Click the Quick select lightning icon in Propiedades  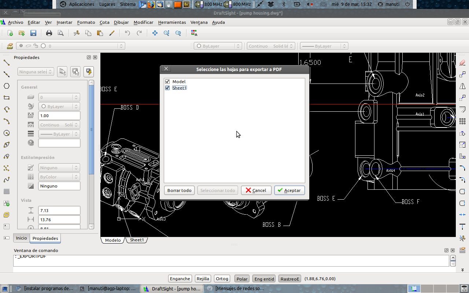click(x=89, y=72)
